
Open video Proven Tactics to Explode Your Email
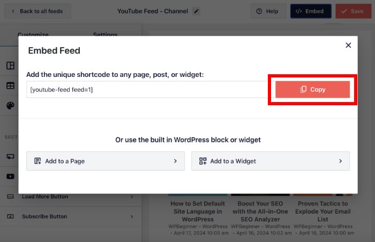tap(323, 211)
